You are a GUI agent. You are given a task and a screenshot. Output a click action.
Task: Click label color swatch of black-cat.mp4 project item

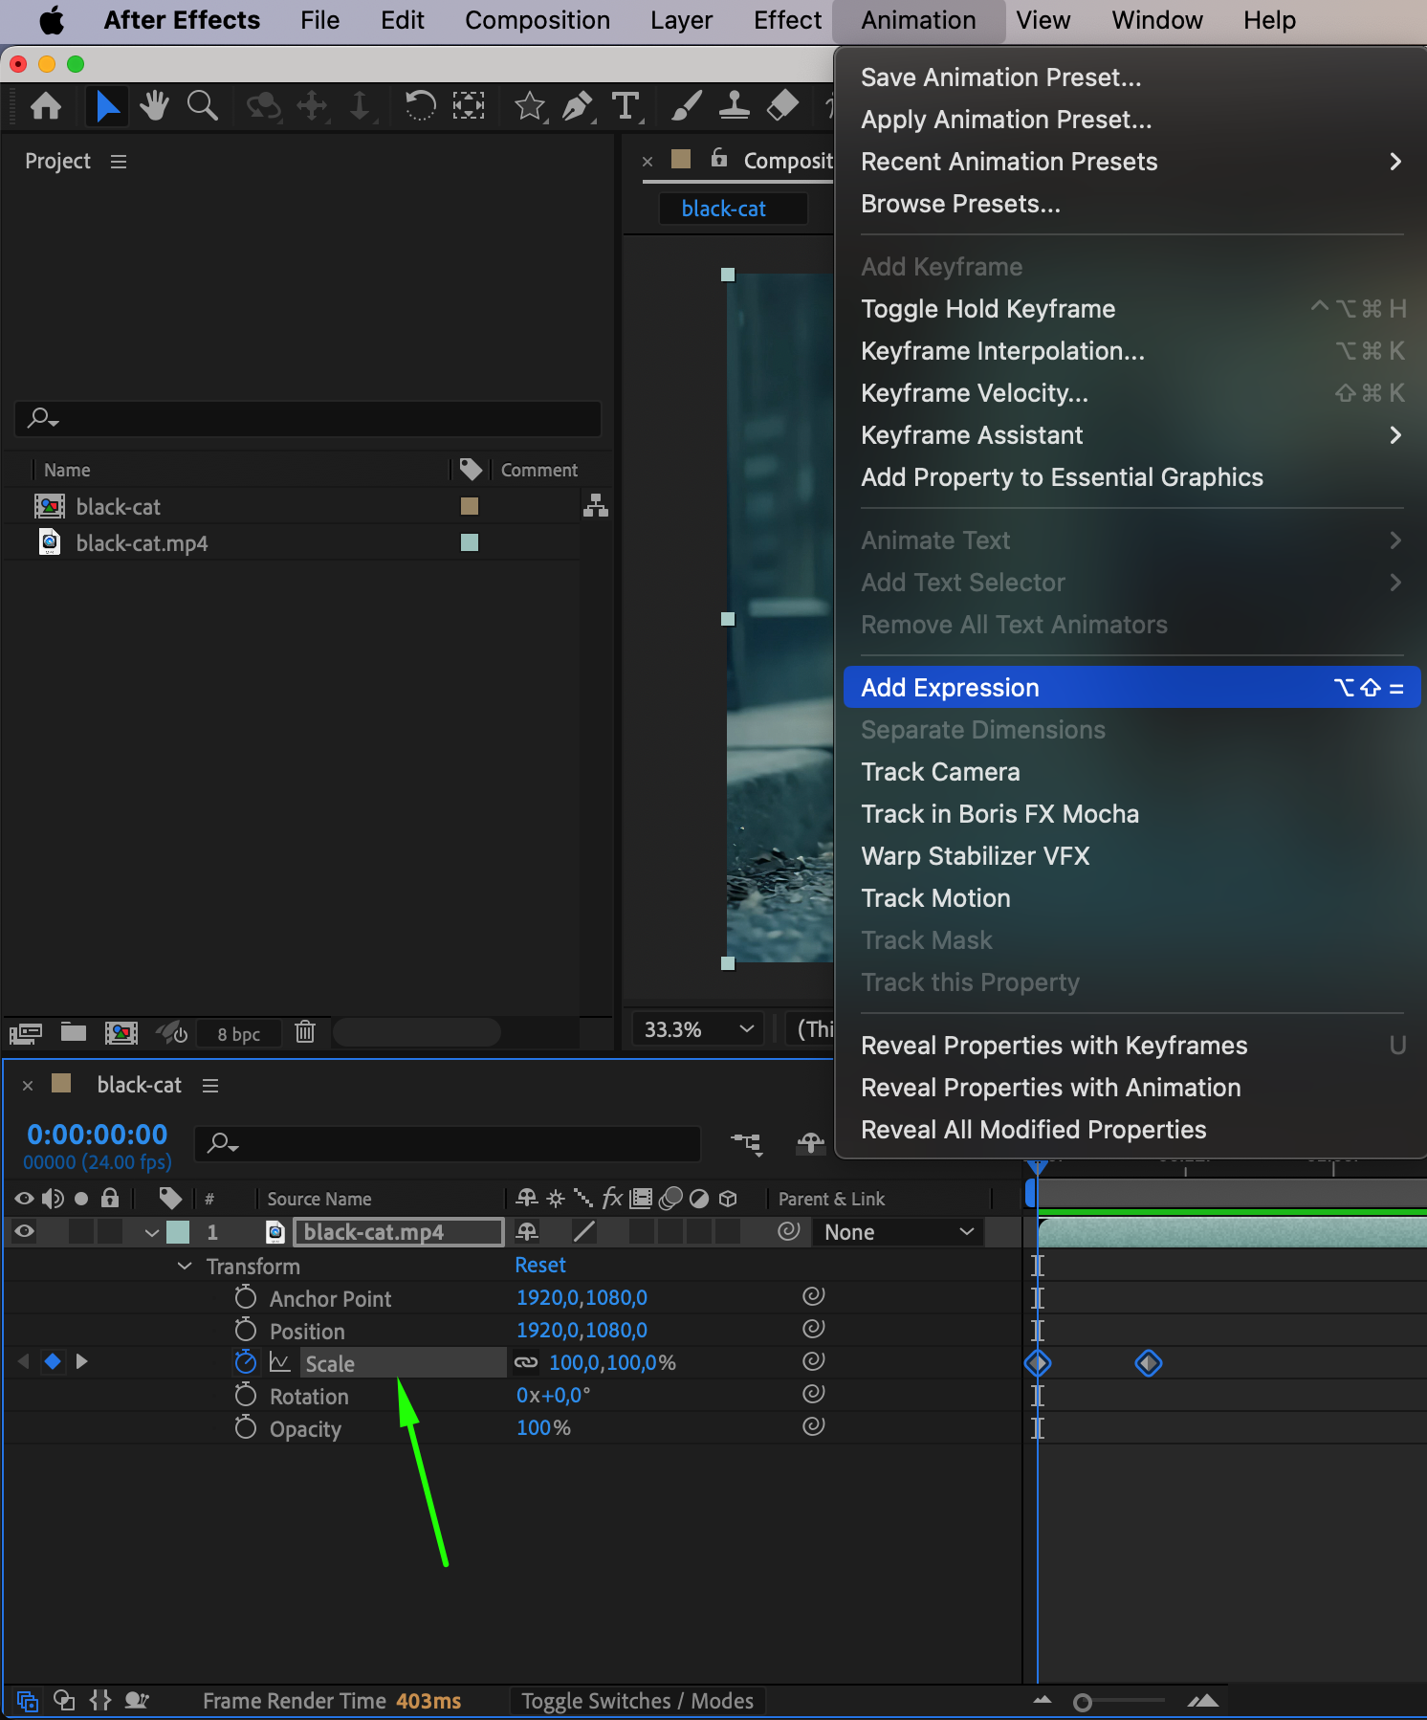pos(470,542)
